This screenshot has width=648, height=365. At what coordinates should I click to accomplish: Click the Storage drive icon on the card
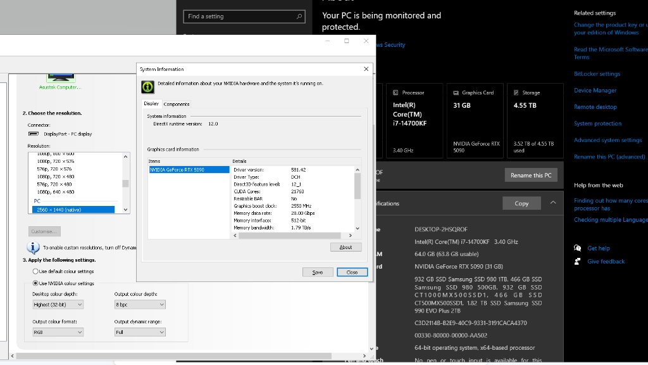(x=516, y=93)
